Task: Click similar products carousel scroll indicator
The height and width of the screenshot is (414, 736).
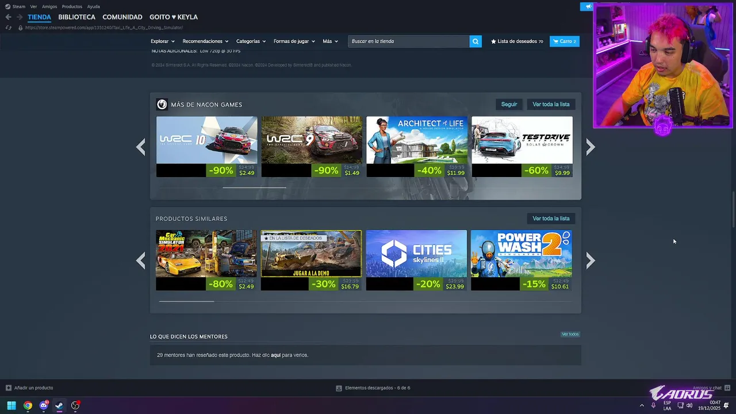Action: click(x=186, y=301)
